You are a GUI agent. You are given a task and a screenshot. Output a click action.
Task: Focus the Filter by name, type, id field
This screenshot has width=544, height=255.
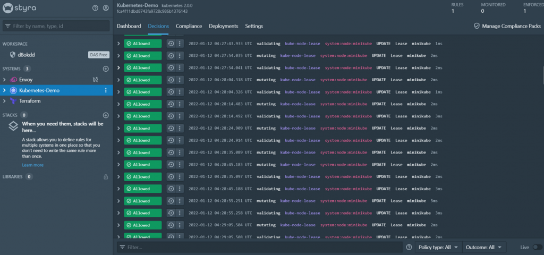[56, 26]
